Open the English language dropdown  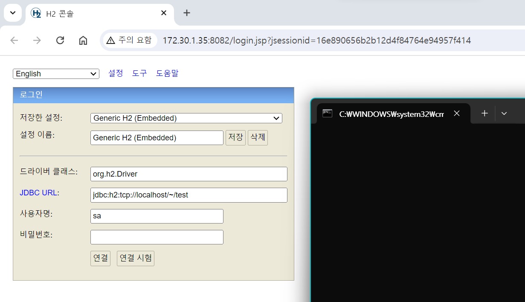[56, 74]
